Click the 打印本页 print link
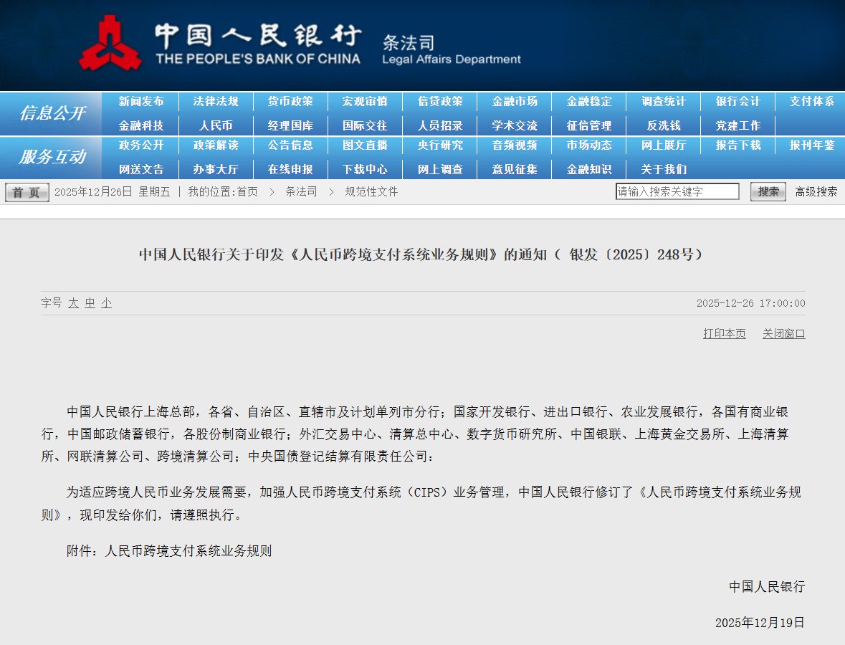845x645 pixels. (723, 333)
